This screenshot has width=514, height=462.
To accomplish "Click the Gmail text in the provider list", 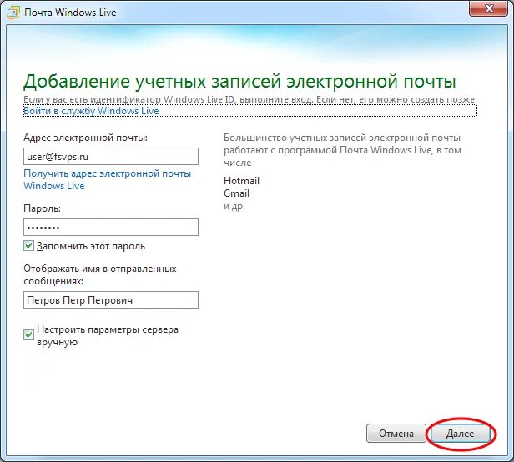I will (236, 193).
